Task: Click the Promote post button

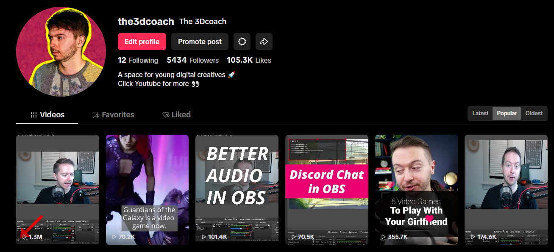Action: (x=200, y=42)
